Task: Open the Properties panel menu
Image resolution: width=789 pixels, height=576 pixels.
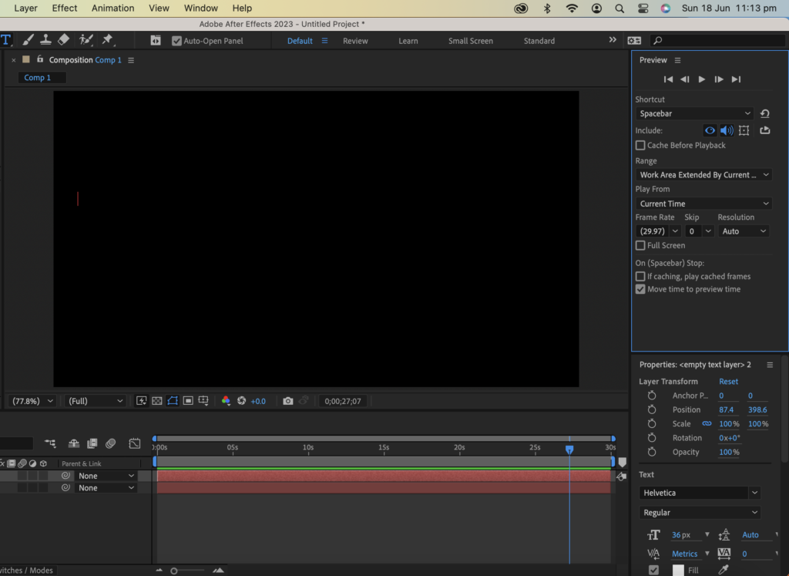Action: coord(770,365)
